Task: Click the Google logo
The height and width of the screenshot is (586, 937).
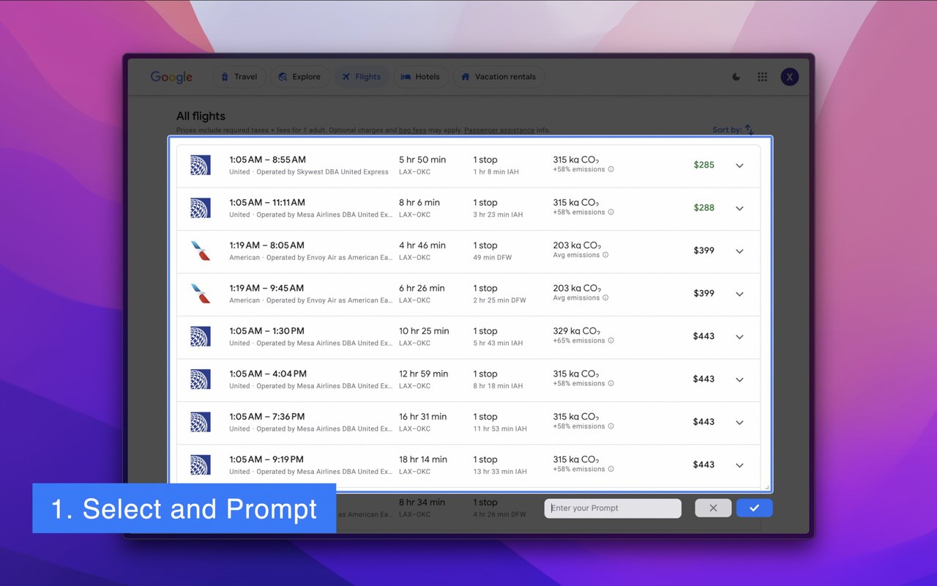Action: point(171,77)
